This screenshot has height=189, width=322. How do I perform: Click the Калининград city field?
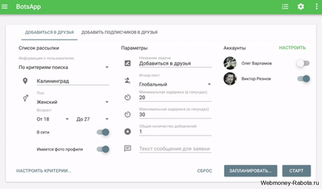point(73,81)
